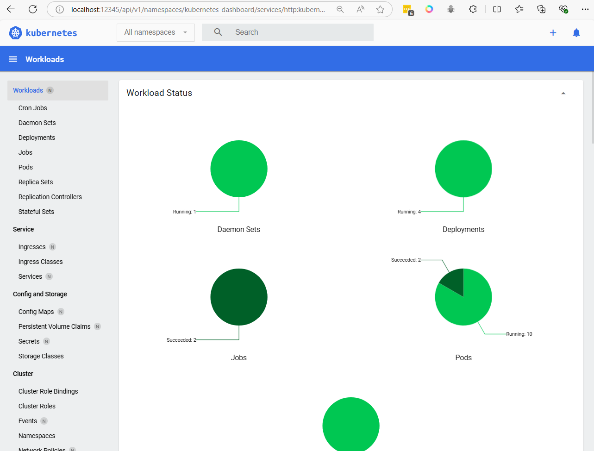Click the search magnifier icon

[218, 32]
